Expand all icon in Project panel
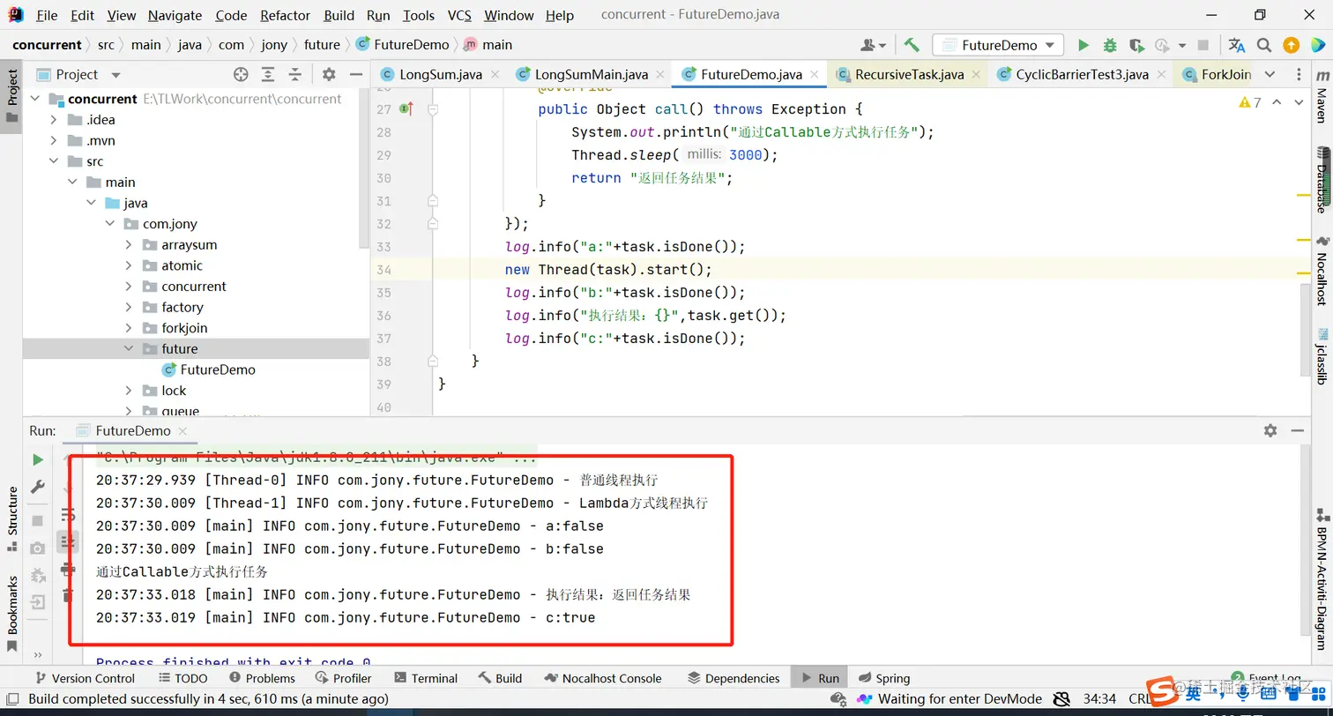The height and width of the screenshot is (716, 1333). (x=268, y=74)
